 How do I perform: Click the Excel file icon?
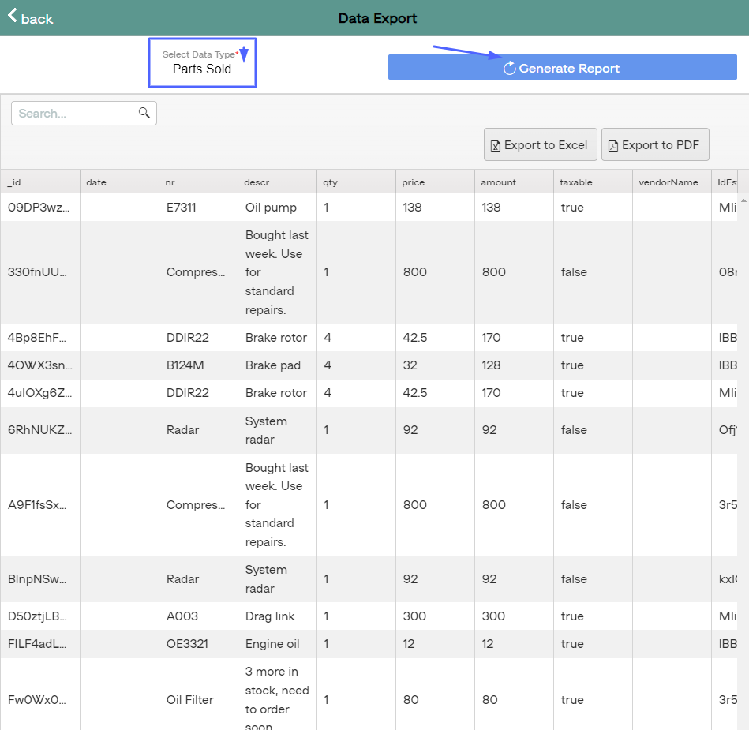pos(496,146)
